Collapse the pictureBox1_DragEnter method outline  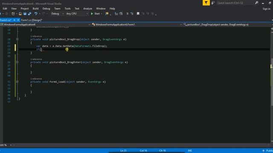pos(17,62)
